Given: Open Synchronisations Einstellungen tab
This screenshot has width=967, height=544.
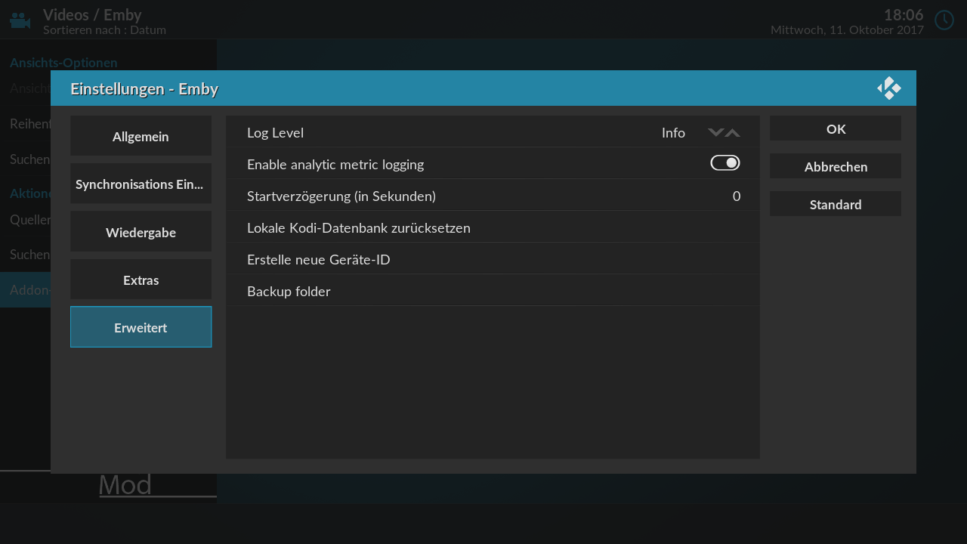Looking at the screenshot, I should 141,184.
